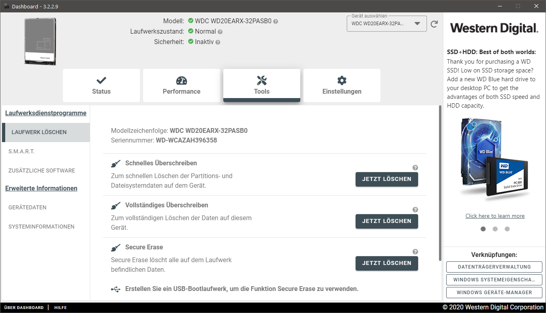Open help for Schnelles Überschreiben
The image size is (546, 313).
coord(415,168)
